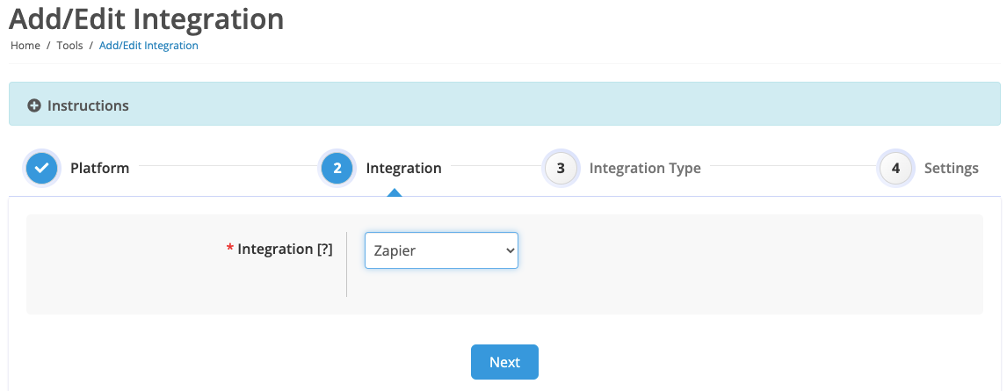
Task: Switch to the Platform step label
Action: coord(99,168)
